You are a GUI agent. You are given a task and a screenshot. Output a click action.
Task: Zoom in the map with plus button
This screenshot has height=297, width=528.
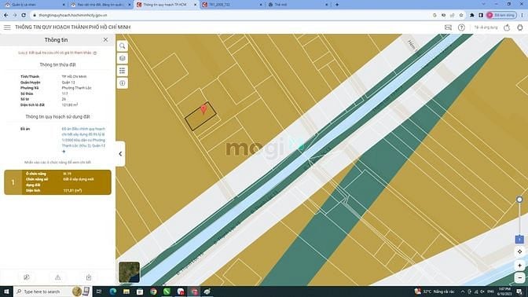pyautogui.click(x=519, y=266)
